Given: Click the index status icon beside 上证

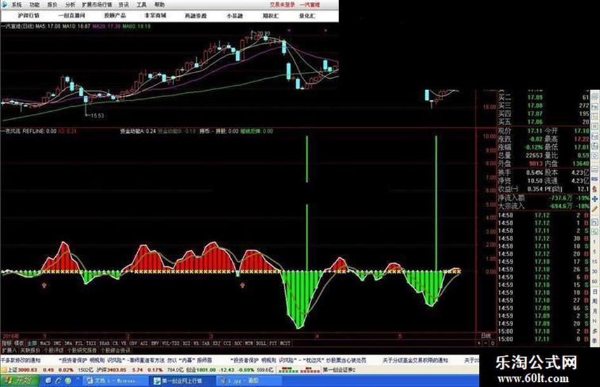Looking at the screenshot, I should pos(4,370).
